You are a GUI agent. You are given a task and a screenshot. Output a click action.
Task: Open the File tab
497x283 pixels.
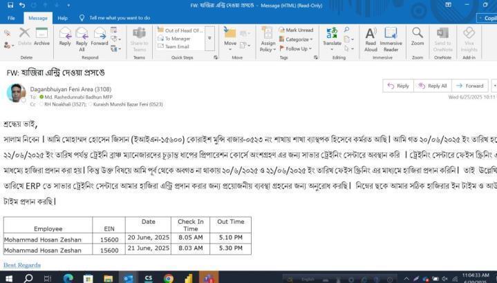click(x=12, y=17)
